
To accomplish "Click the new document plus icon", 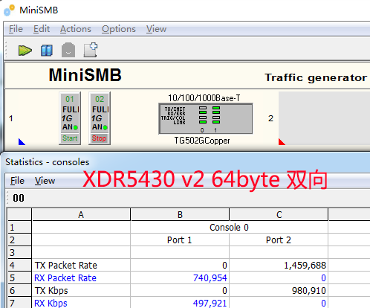I will [x=91, y=50].
